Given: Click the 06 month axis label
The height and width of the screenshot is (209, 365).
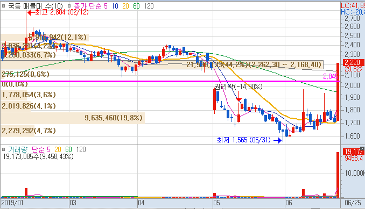Looking at the screenshot, I should [x=289, y=203].
